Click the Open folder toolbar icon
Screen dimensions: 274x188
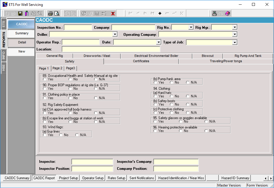coord(14,13)
